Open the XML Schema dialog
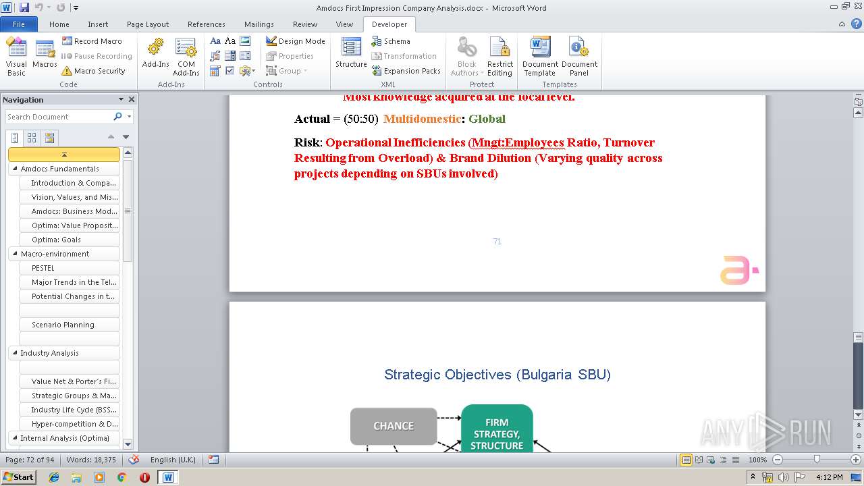The height and width of the screenshot is (486, 864). click(391, 41)
